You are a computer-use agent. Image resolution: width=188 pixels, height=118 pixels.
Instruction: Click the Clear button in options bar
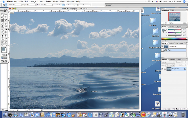(84, 5)
